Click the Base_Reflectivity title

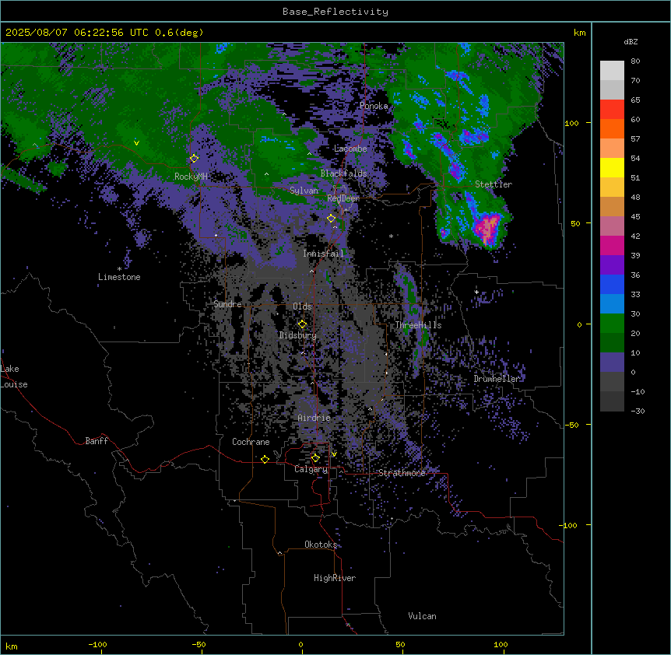pos(335,12)
